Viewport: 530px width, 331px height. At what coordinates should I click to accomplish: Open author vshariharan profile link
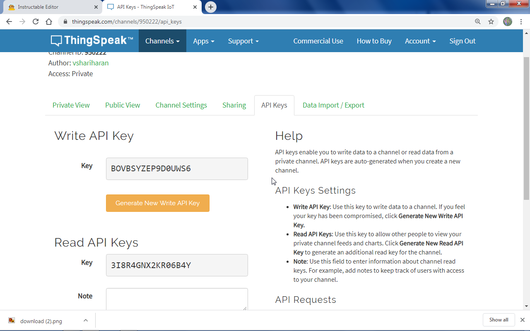tap(91, 63)
